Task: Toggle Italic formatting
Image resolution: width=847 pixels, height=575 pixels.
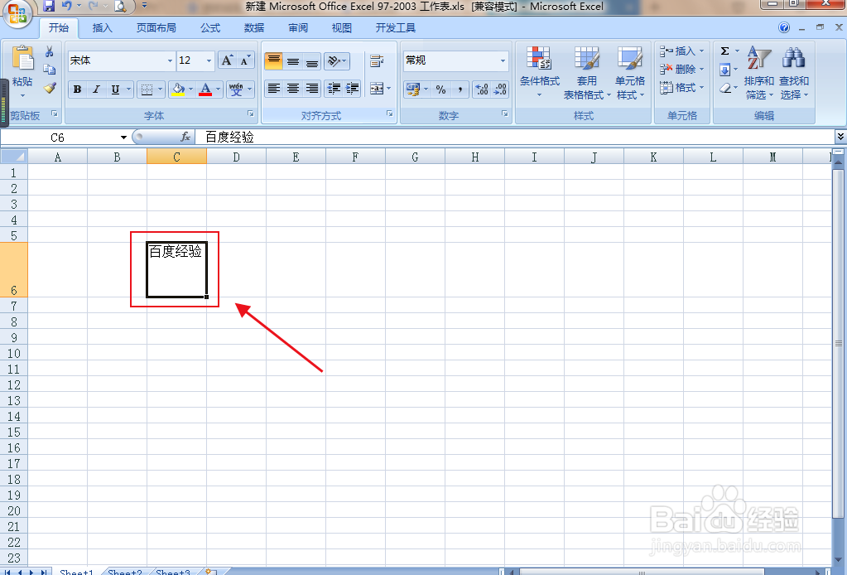Action: 96,89
